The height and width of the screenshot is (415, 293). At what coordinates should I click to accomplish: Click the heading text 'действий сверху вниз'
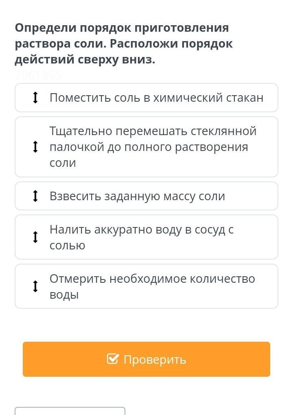pos(85,59)
